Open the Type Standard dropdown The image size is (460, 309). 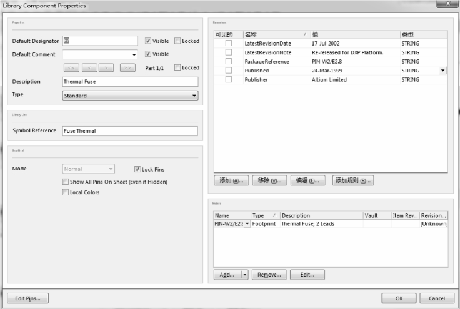click(x=194, y=96)
